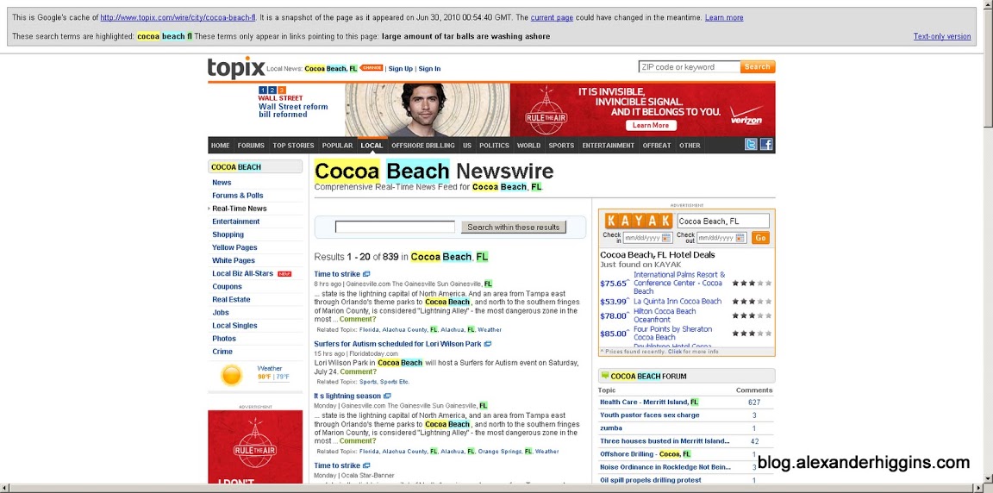Open Real Estate sidebar link

point(231,299)
